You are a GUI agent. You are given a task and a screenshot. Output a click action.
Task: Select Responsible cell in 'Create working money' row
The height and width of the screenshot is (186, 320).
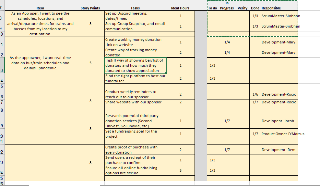pos(279,42)
